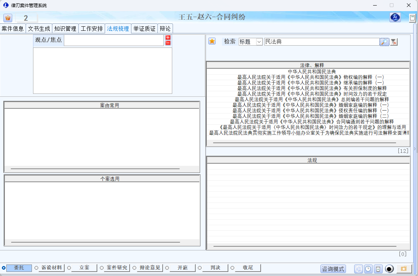Open the clock history icon
Screen dimensions: 418x276
coord(368,269)
